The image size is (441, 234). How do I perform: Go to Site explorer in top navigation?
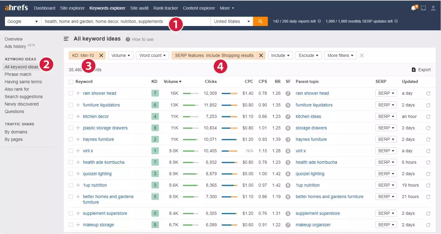[72, 8]
